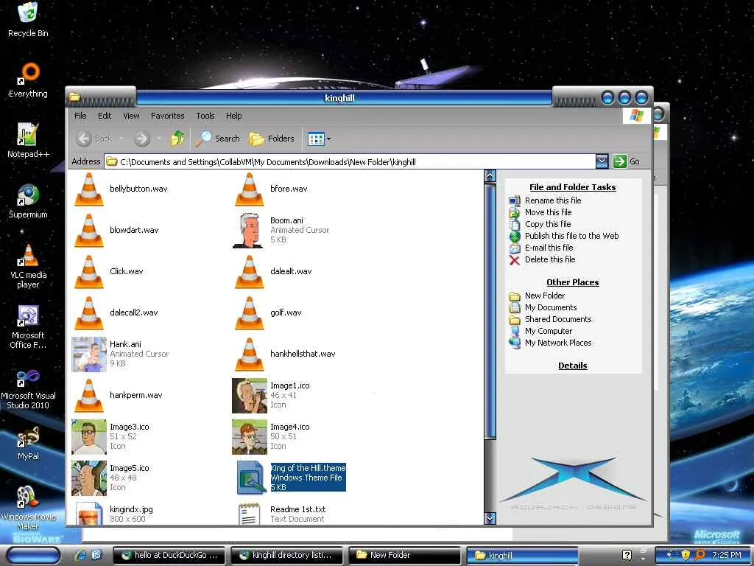Image resolution: width=754 pixels, height=566 pixels.
Task: Click the vertical scrollbar thumb
Action: pos(490,312)
